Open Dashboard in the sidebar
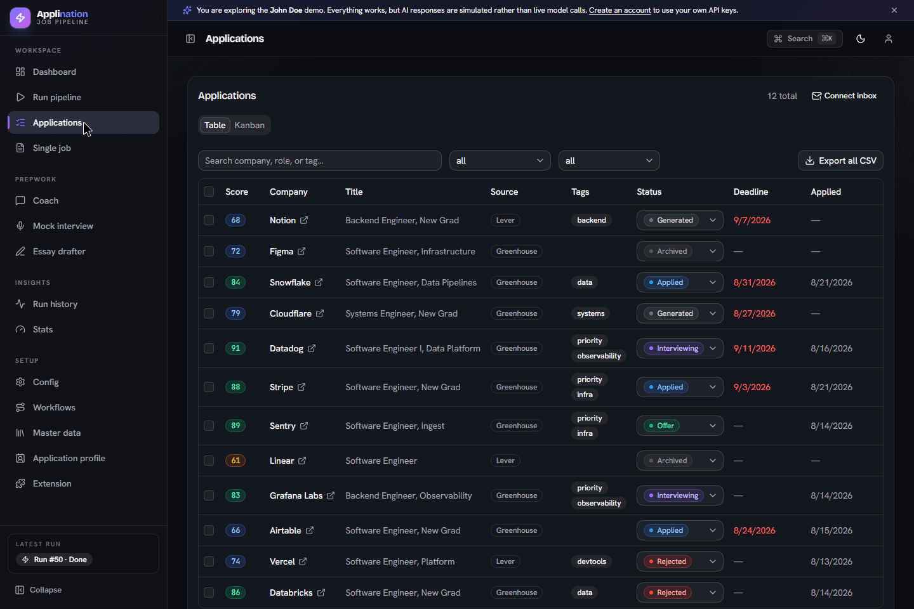 pos(83,72)
